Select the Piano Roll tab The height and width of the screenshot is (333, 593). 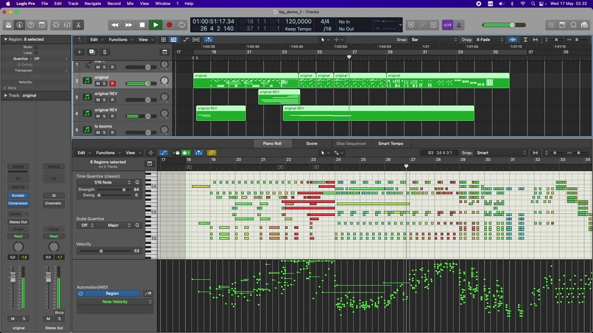[x=272, y=143]
